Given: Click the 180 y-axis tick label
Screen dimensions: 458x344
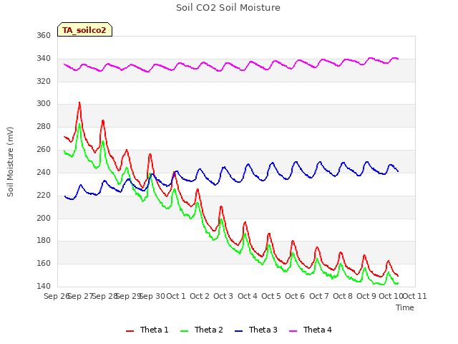Looking at the screenshot, I should click(44, 241).
